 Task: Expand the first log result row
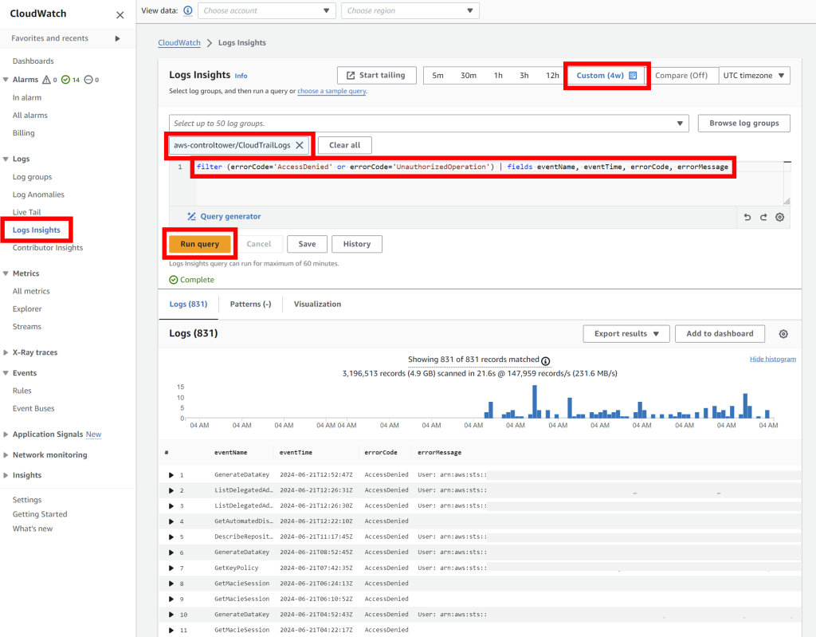[173, 474]
